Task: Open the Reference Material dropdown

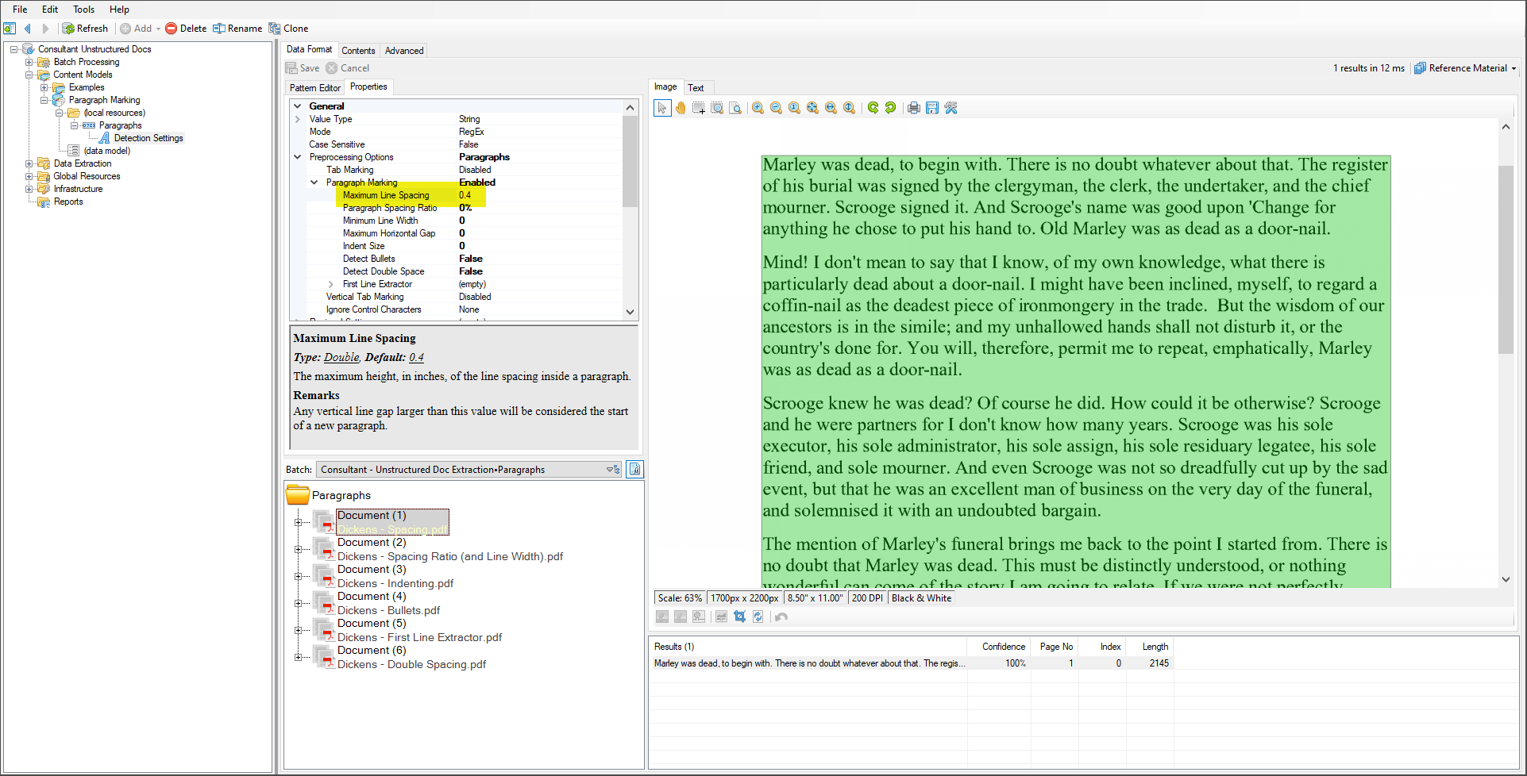Action: click(x=1514, y=68)
